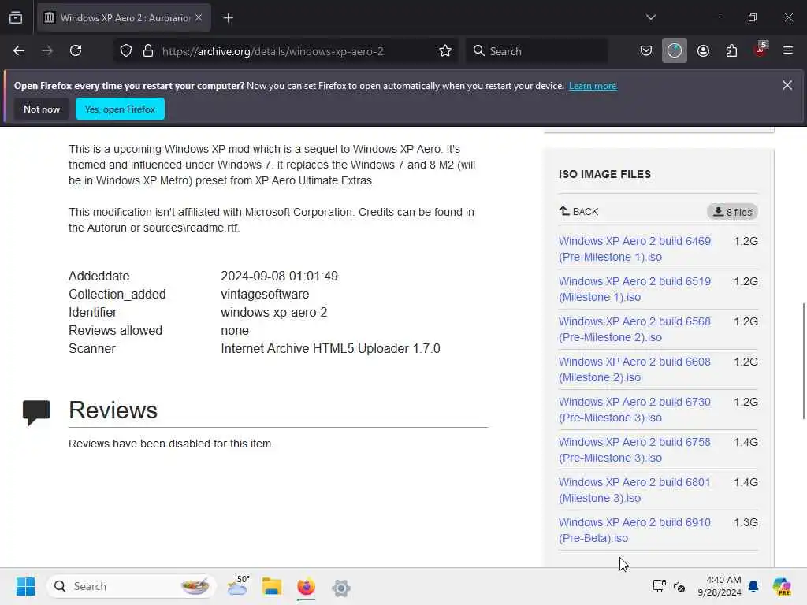Click BACK in ISO Image Files panel
This screenshot has height=605, width=807.
[x=578, y=211]
